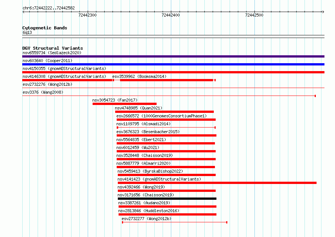The image size is (335, 237).
Task: Click the Cytogenetic Bands track title
Action: click(x=45, y=28)
